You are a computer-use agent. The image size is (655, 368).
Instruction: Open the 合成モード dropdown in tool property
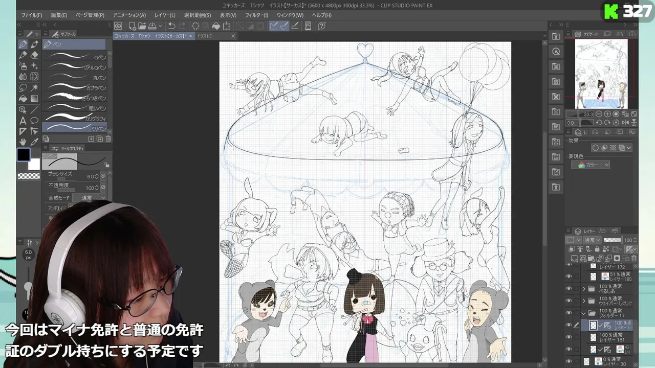pos(90,198)
